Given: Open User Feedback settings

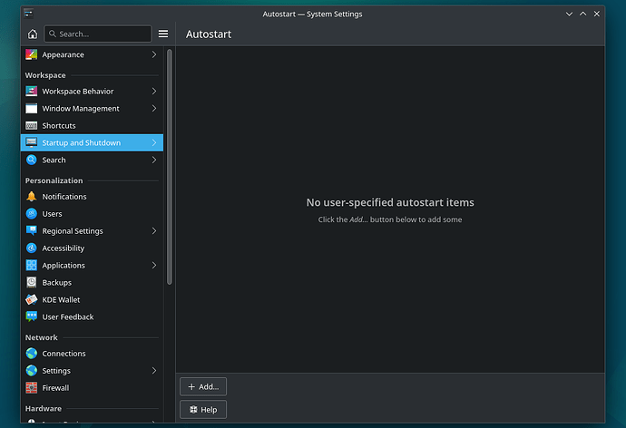Looking at the screenshot, I should 92,316.
